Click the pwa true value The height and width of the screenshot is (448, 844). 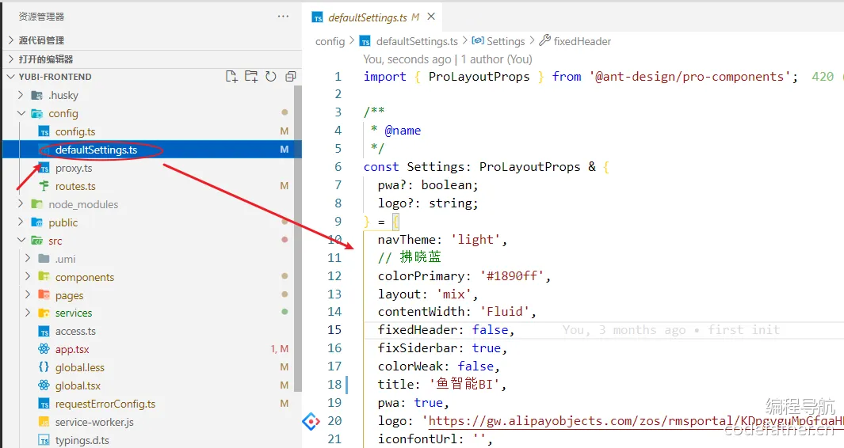coord(429,403)
